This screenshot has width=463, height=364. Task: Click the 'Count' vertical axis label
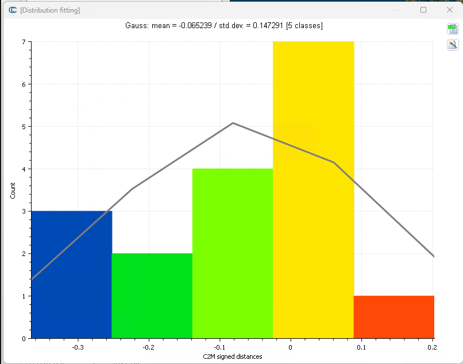click(x=13, y=191)
